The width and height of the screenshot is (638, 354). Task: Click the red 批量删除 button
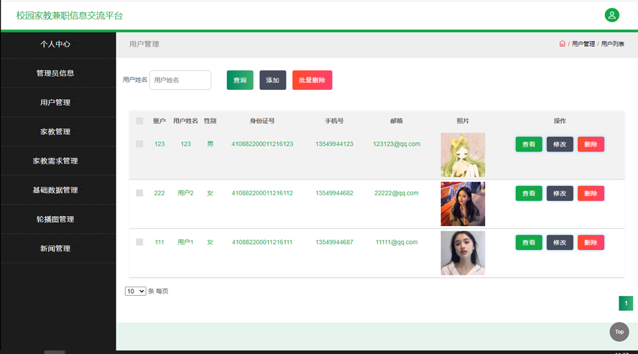[312, 80]
